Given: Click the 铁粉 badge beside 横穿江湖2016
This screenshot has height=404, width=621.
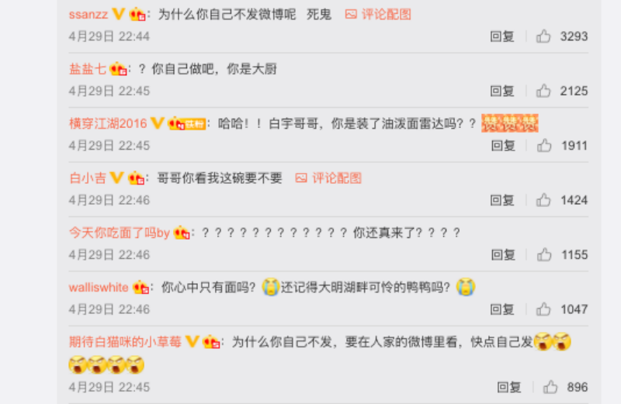Looking at the screenshot, I should [x=195, y=124].
